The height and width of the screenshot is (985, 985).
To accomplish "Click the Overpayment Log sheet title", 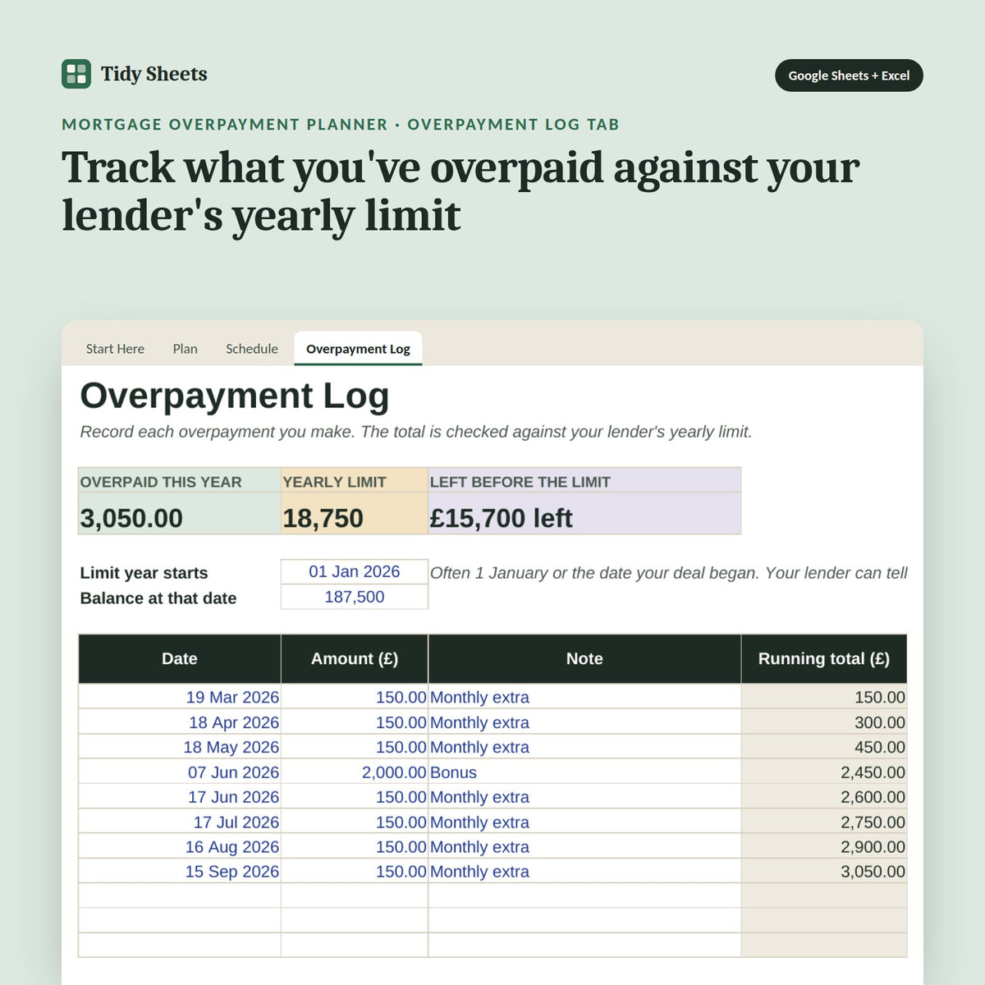I will 235,396.
